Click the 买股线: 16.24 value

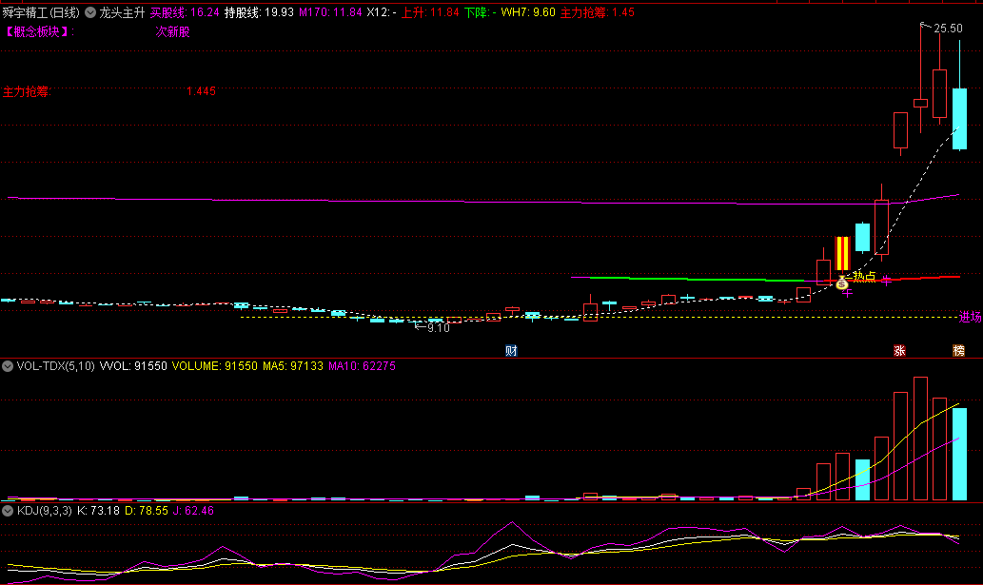click(185, 12)
